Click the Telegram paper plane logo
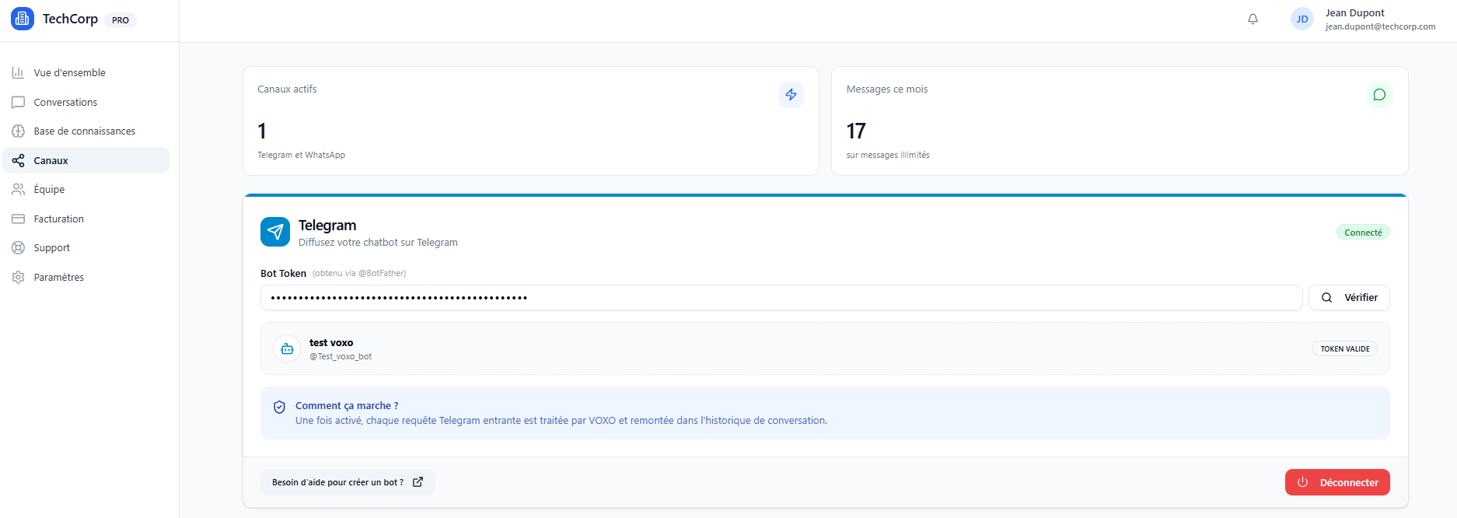The image size is (1457, 518). (275, 232)
